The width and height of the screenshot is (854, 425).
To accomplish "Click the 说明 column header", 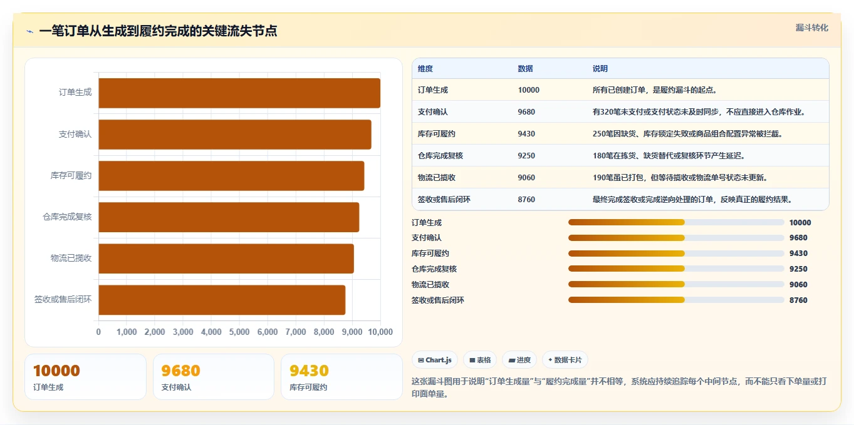I will tap(600, 68).
